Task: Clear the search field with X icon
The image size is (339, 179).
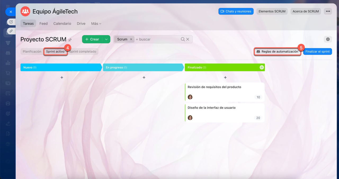Action: 188,39
